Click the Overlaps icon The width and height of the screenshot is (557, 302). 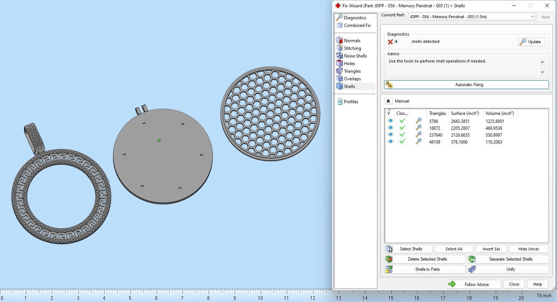(339, 79)
